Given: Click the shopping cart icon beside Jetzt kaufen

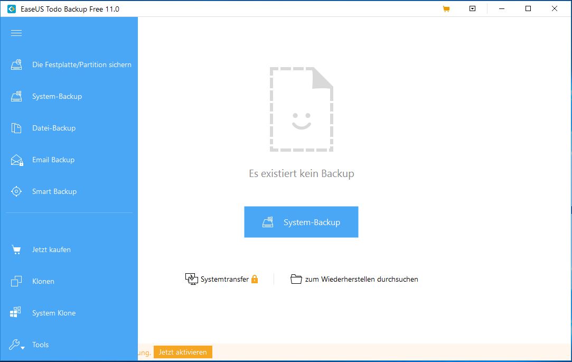Looking at the screenshot, I should point(16,249).
